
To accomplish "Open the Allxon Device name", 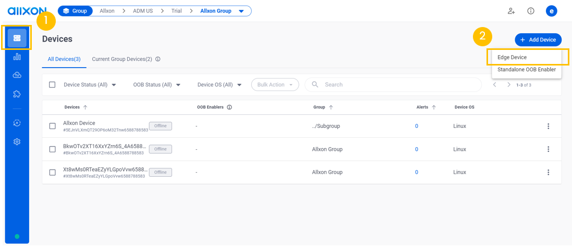I will click(x=79, y=123).
